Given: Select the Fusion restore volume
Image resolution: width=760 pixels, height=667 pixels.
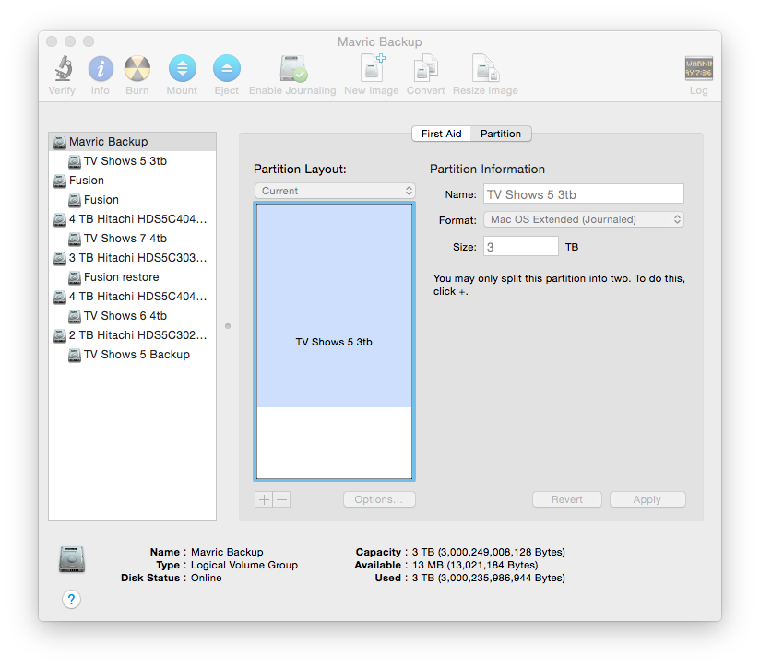Looking at the screenshot, I should pos(132,277).
